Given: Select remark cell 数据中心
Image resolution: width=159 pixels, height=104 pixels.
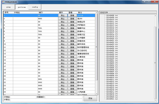Looking at the screenshot, I should click(x=86, y=31).
